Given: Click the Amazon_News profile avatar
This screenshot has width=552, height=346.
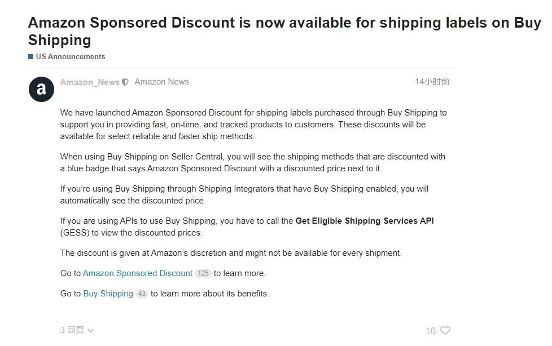Looking at the screenshot, I should (41, 89).
